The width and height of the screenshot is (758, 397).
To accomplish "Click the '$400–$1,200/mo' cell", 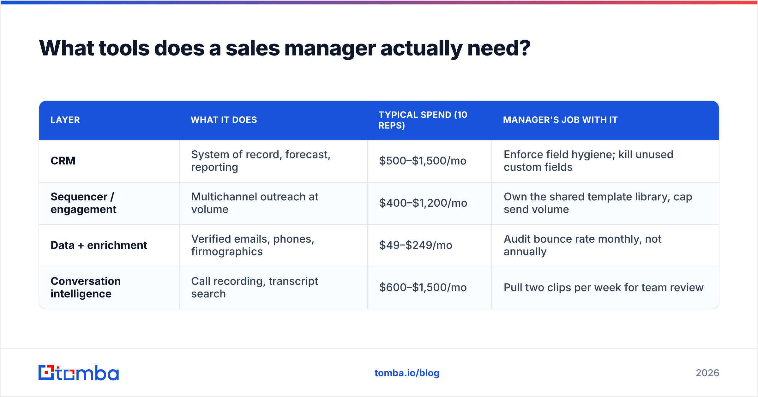I will pyautogui.click(x=423, y=203).
